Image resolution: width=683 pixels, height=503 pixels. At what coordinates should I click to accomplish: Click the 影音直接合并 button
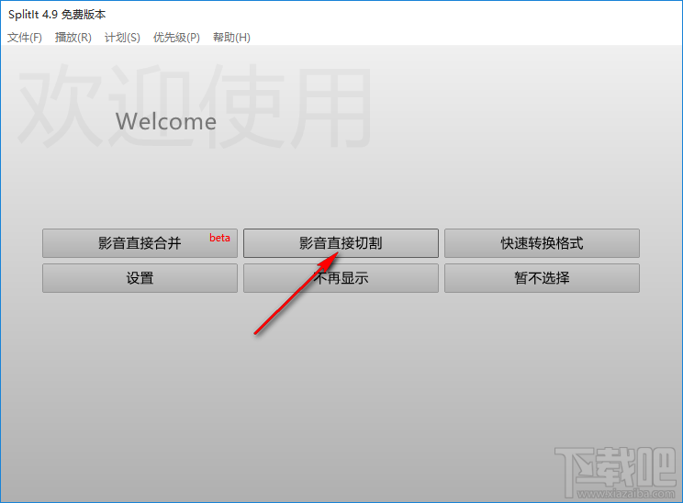tap(140, 243)
